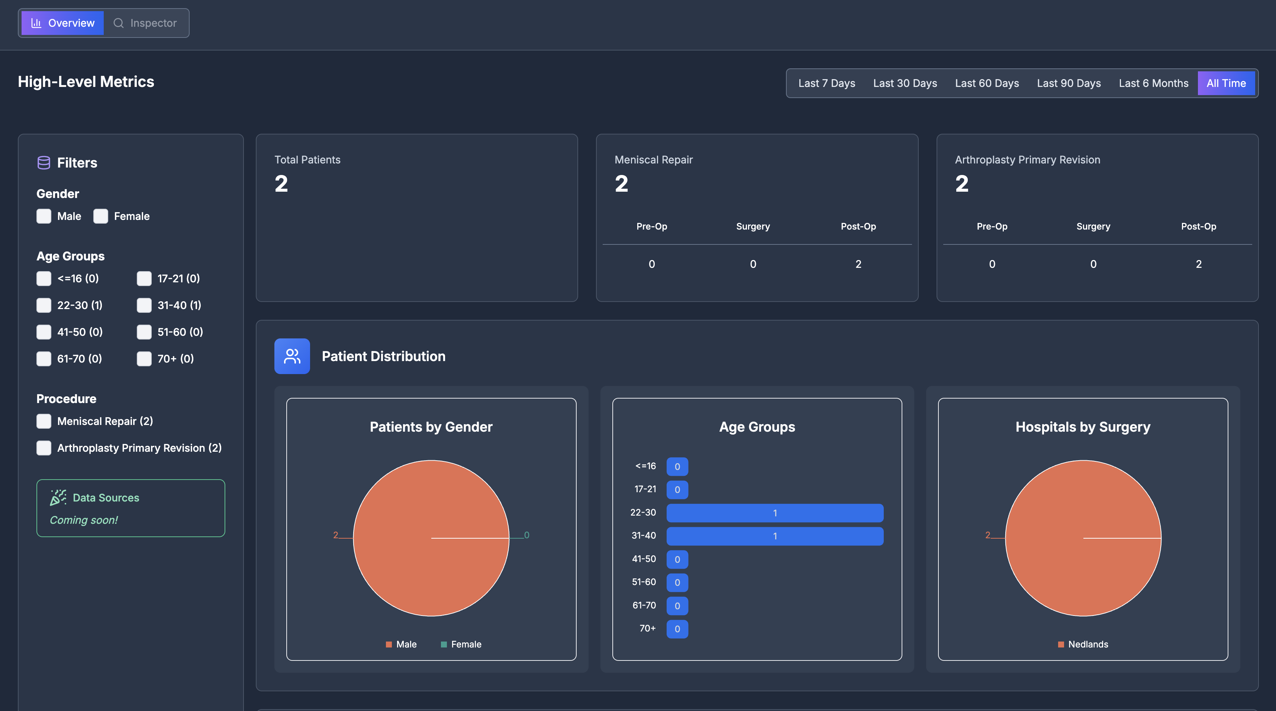Click the 31-40 bar in Age Groups chart
Screen dimensions: 1276x711
click(775, 536)
